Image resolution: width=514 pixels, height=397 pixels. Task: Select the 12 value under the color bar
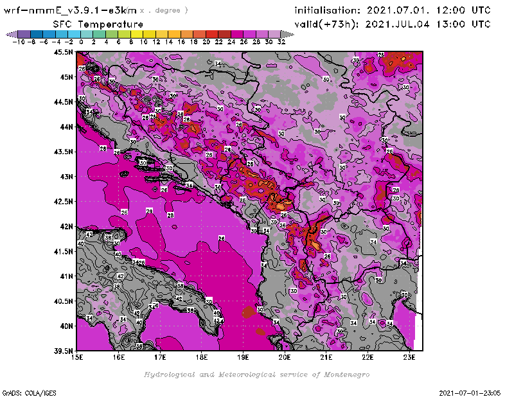click(x=156, y=42)
